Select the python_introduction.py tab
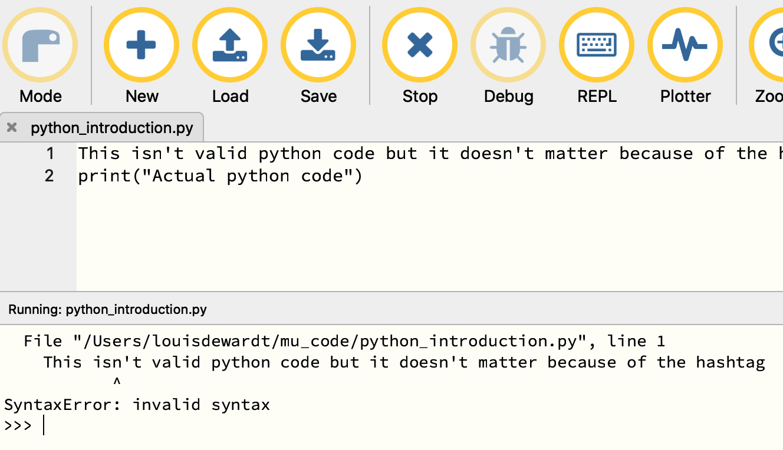Viewport: 783px width, 450px height. 102,127
